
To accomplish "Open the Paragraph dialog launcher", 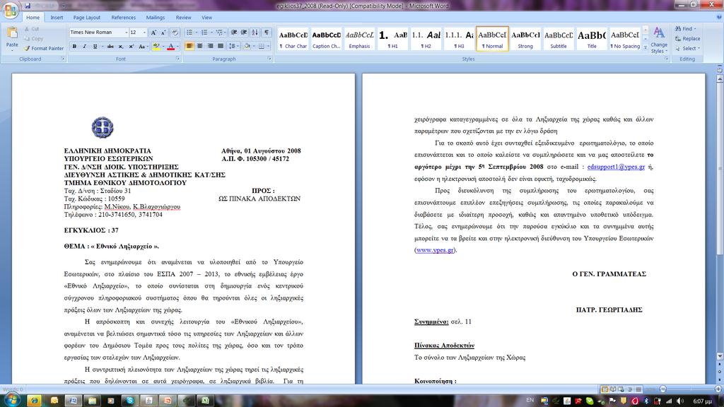I will click(269, 59).
